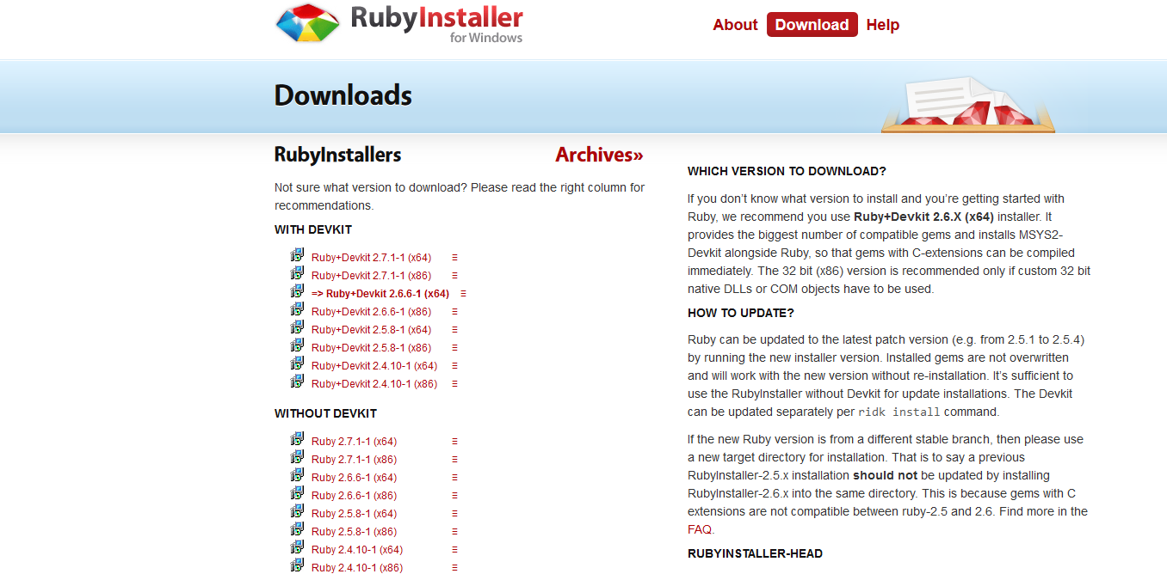1167x574 pixels.
Task: Expand details icon next to Ruby+Devkit 2.6.6-1 (x64)
Action: point(463,294)
